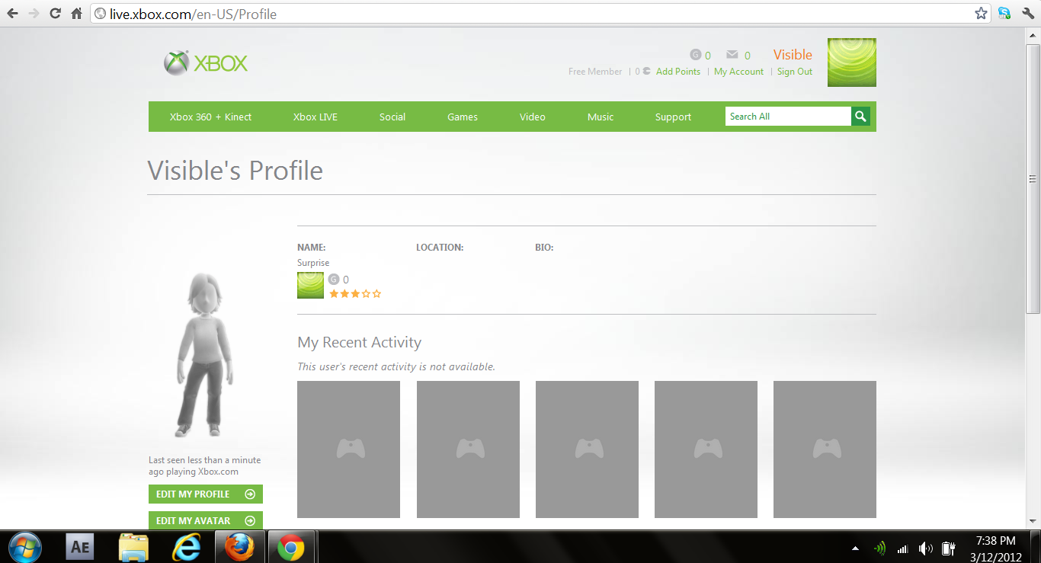This screenshot has width=1041, height=563.
Task: Click the "Free Member" text
Action: click(x=595, y=72)
